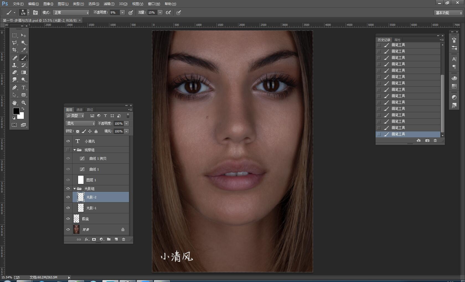This screenshot has width=465, height=282.
Task: Select the Crop tool
Action: point(14,50)
